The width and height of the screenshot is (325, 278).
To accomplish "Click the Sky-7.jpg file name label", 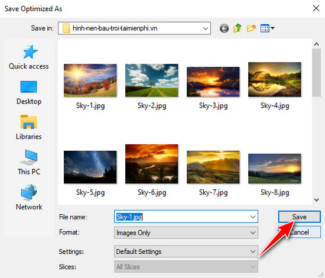I will [213, 192].
